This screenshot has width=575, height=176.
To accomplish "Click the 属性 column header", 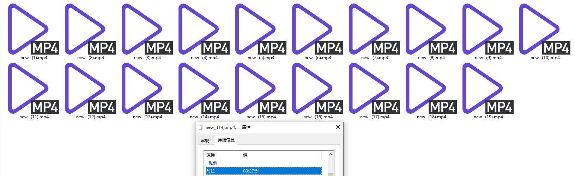I will pyautogui.click(x=222, y=155).
